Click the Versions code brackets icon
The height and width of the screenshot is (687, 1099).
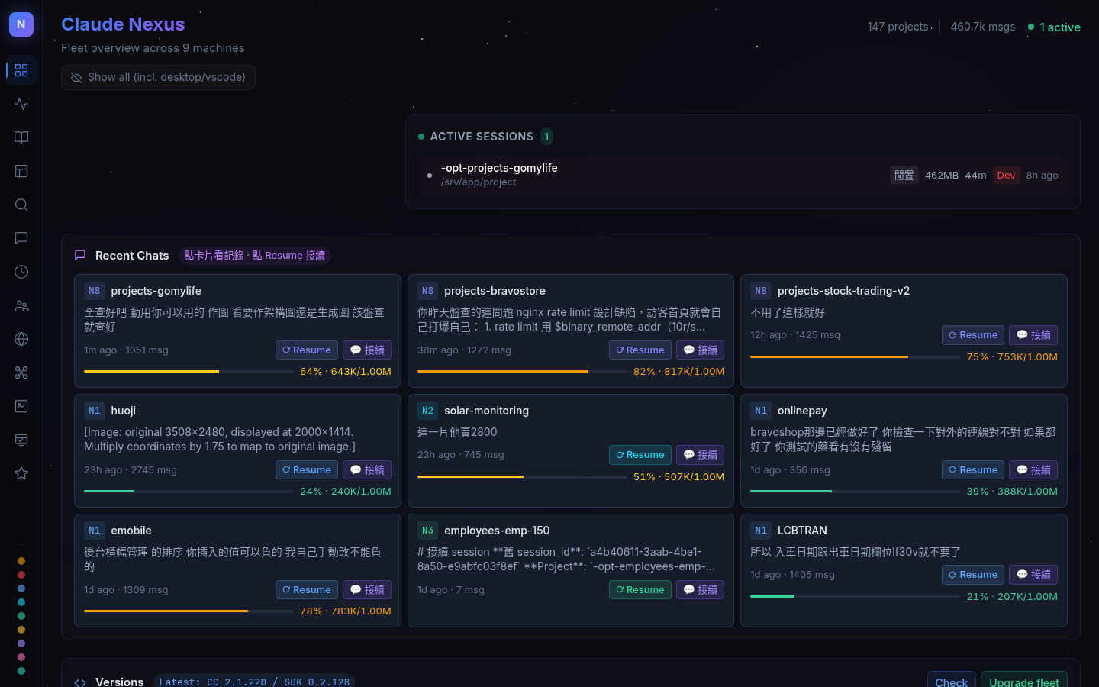tap(80, 682)
